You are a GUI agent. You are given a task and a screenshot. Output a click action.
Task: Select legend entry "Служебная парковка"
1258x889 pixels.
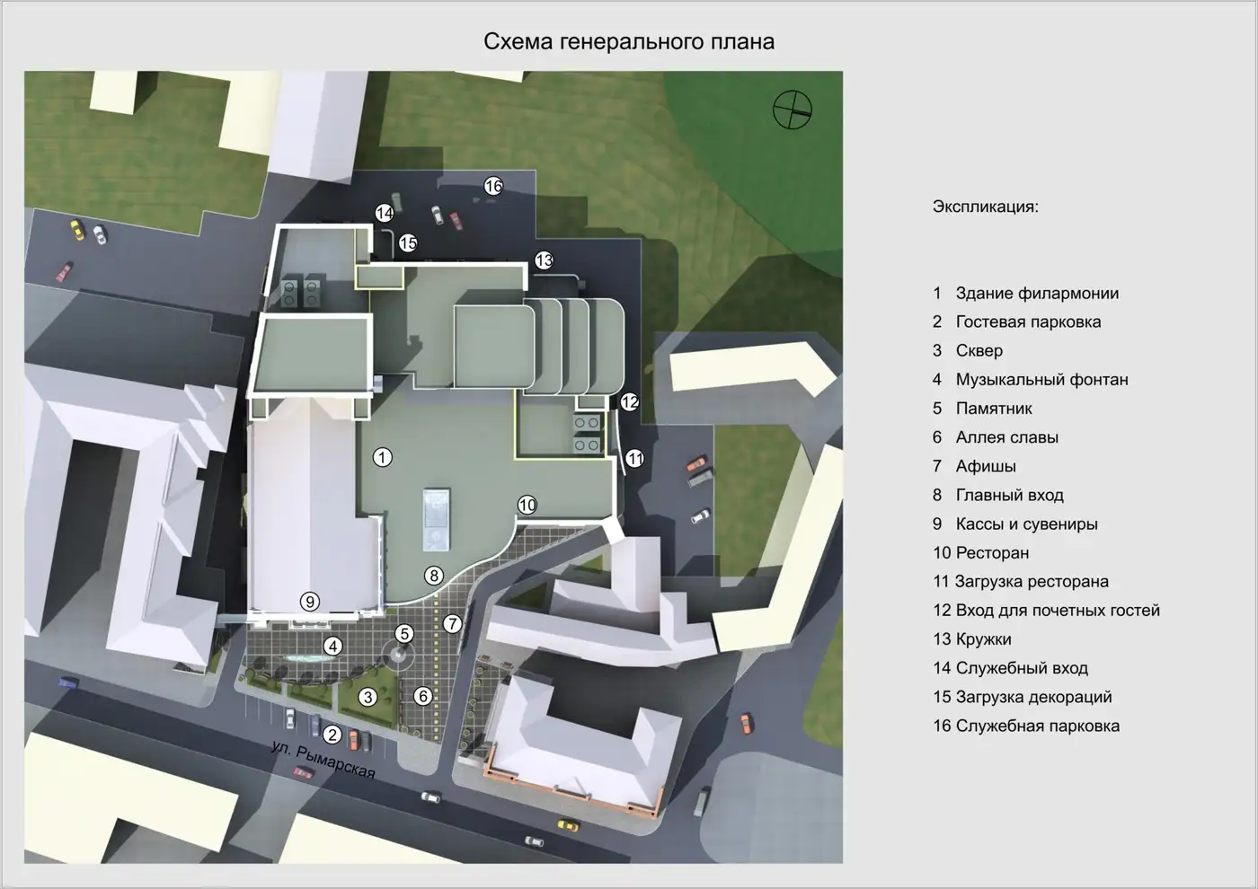1037,726
